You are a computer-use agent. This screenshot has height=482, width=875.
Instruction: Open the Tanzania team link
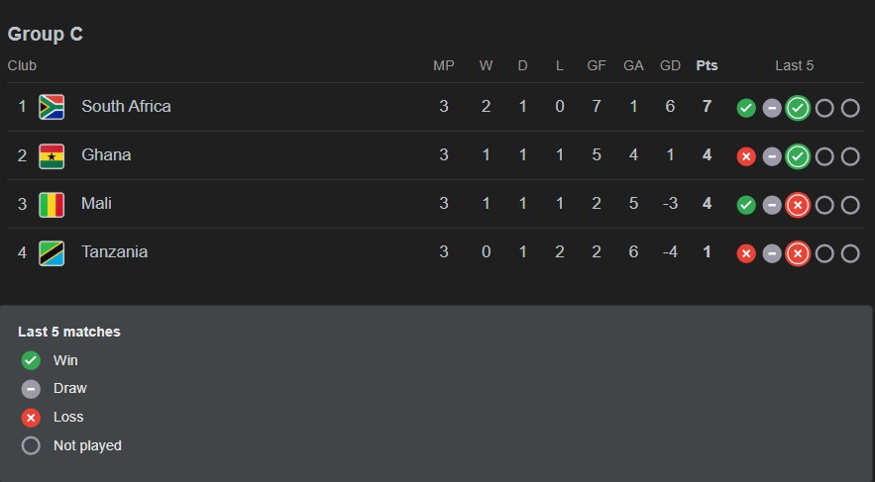114,251
